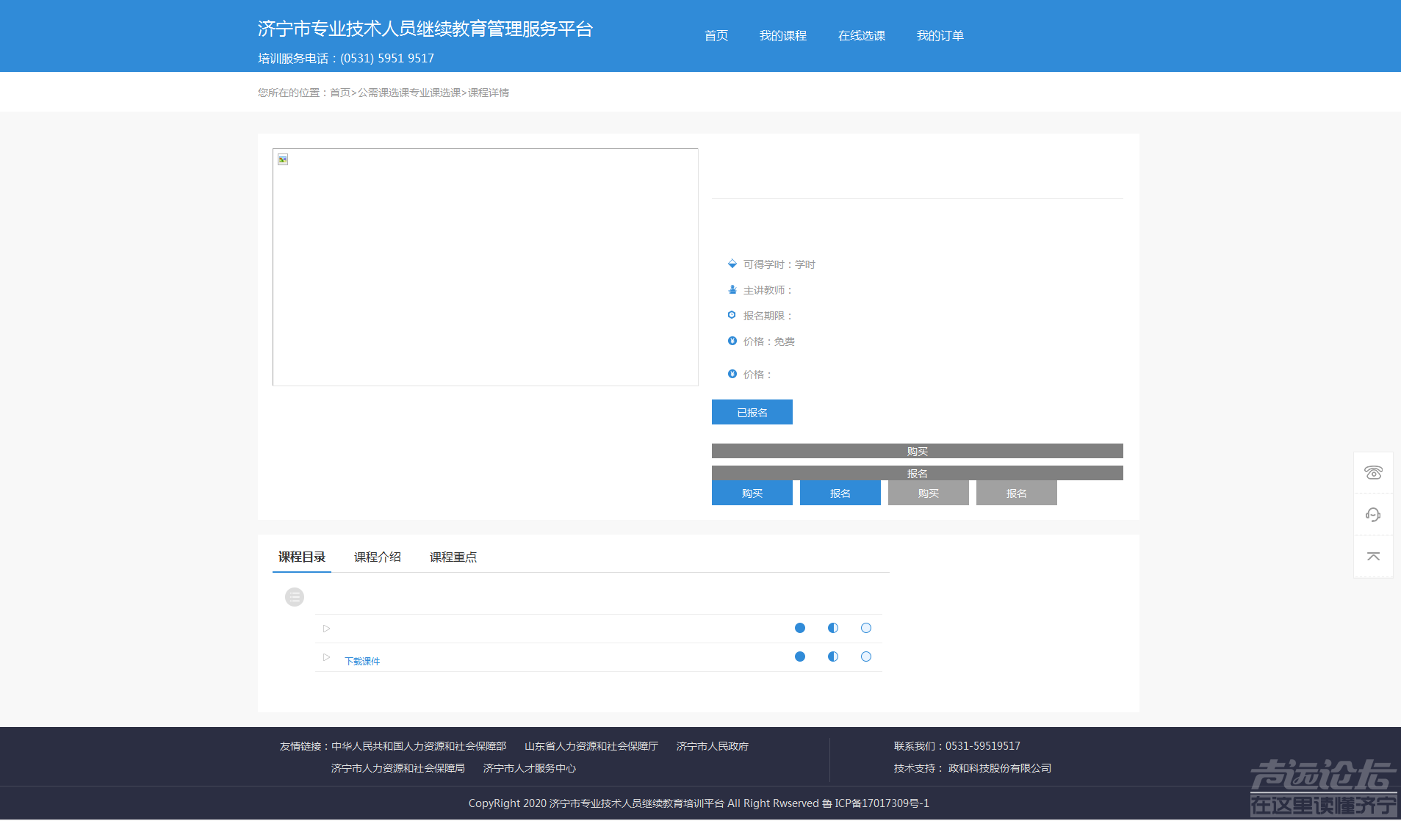
Task: Click the CopyRight 2020 ICP notice
Action: (699, 803)
